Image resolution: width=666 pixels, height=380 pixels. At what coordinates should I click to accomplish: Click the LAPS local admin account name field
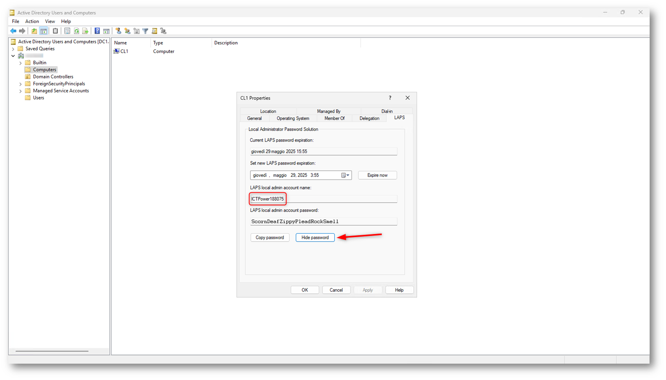(x=323, y=199)
